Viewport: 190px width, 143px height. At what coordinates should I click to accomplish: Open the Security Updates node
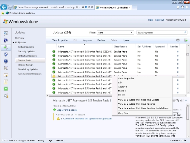[27, 52]
